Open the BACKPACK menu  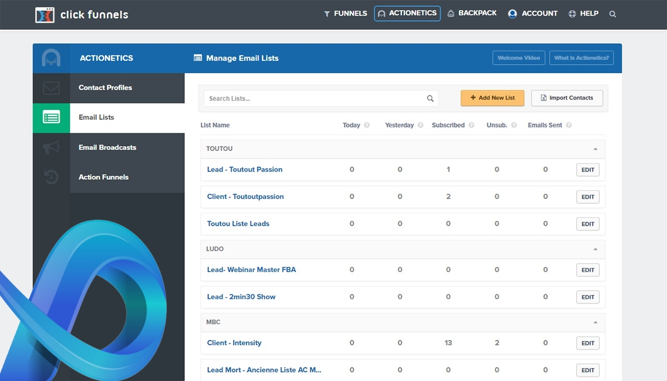tap(472, 13)
